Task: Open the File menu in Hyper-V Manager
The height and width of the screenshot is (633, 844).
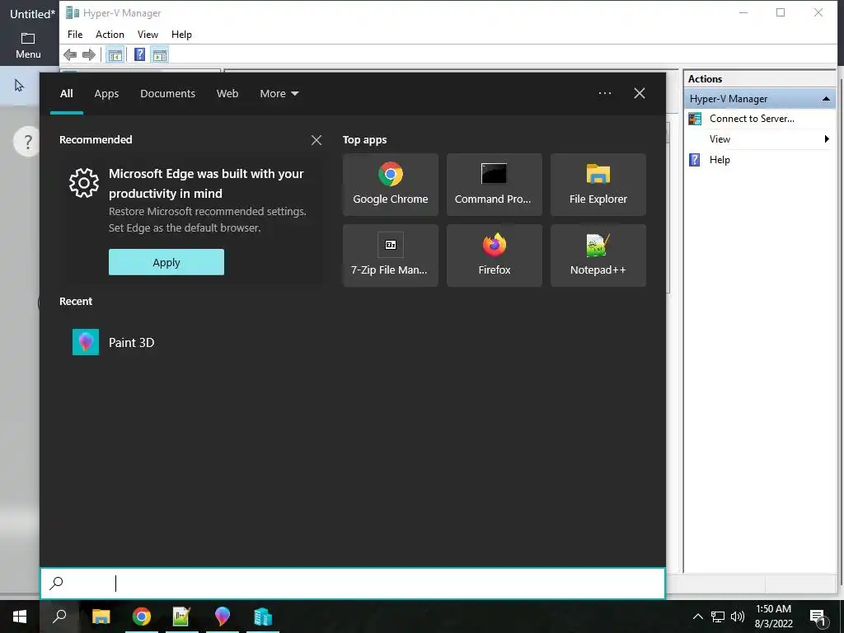Action: (75, 35)
